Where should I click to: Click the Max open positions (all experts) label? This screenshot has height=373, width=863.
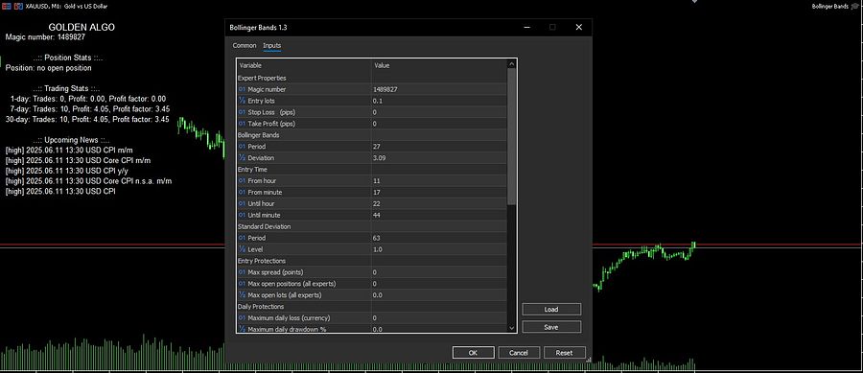(x=292, y=284)
